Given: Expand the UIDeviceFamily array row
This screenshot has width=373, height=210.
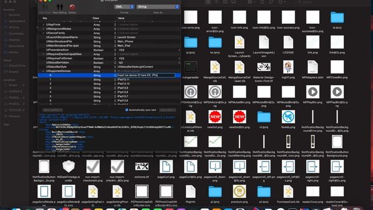Looking at the screenshot, I should [x=43, y=33].
